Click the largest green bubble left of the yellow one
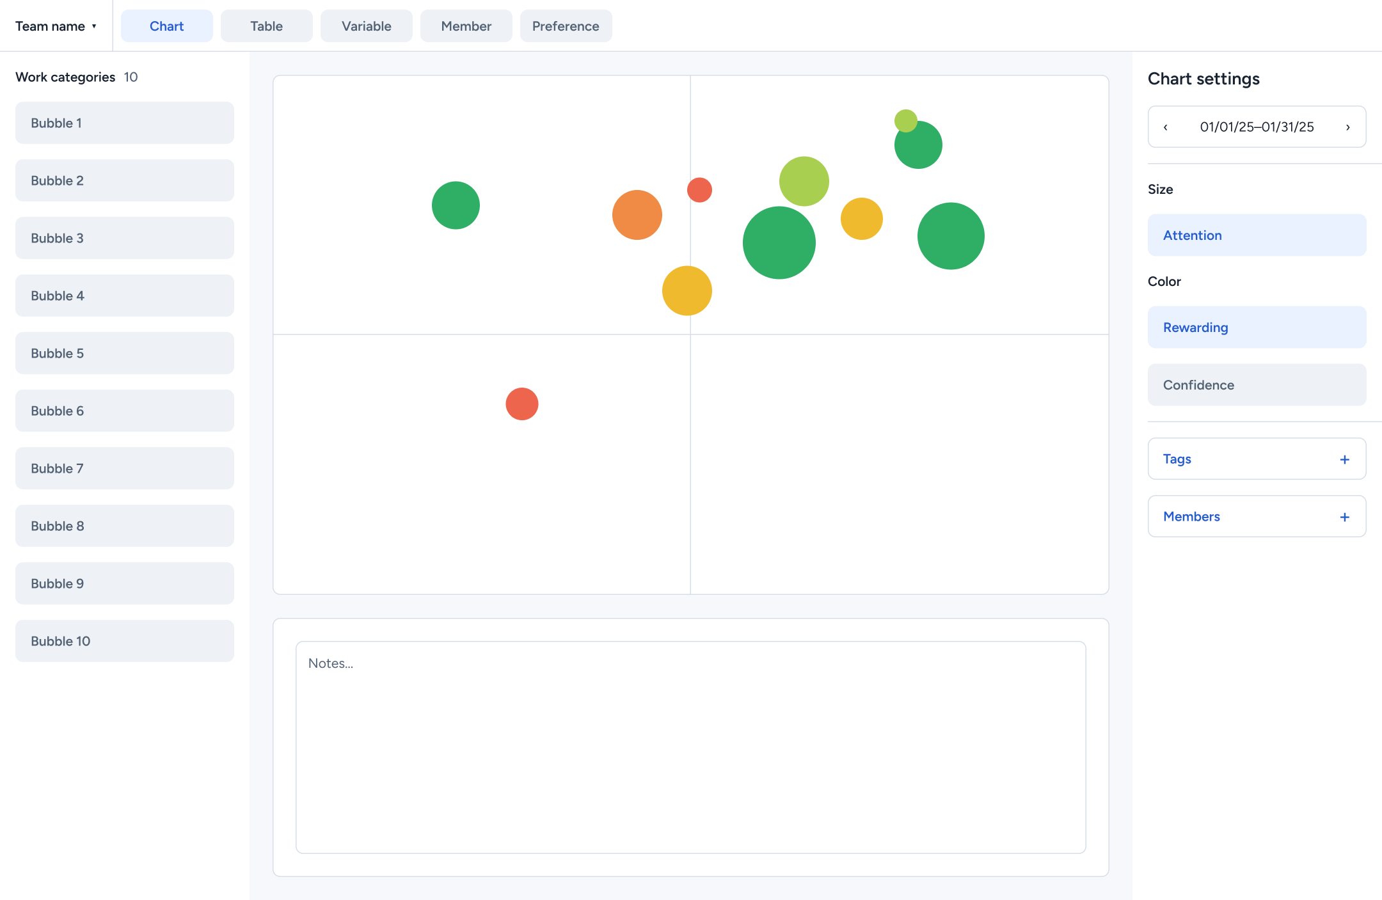This screenshot has width=1382, height=900. click(779, 242)
